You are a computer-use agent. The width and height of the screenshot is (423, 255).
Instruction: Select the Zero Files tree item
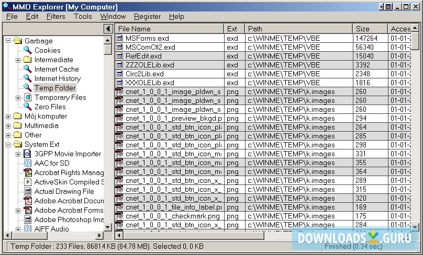coord(50,107)
